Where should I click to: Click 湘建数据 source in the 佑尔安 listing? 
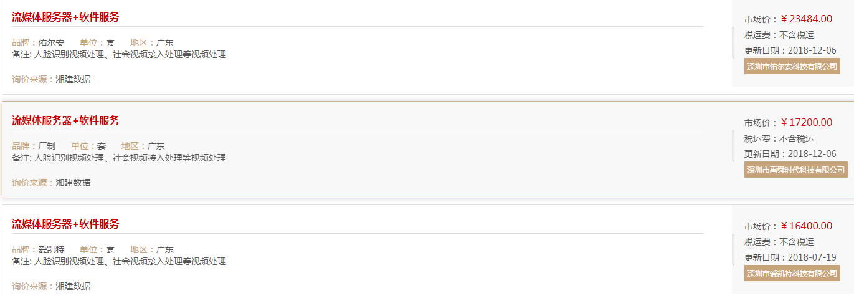73,79
